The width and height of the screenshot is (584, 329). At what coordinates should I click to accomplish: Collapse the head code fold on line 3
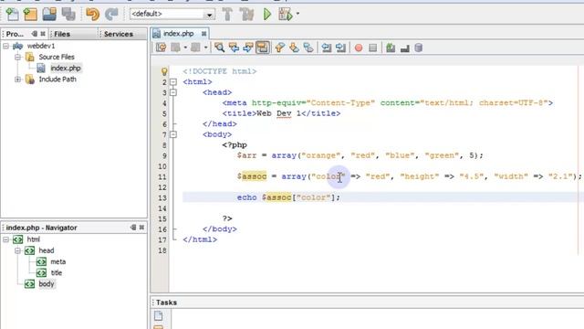coord(173,92)
